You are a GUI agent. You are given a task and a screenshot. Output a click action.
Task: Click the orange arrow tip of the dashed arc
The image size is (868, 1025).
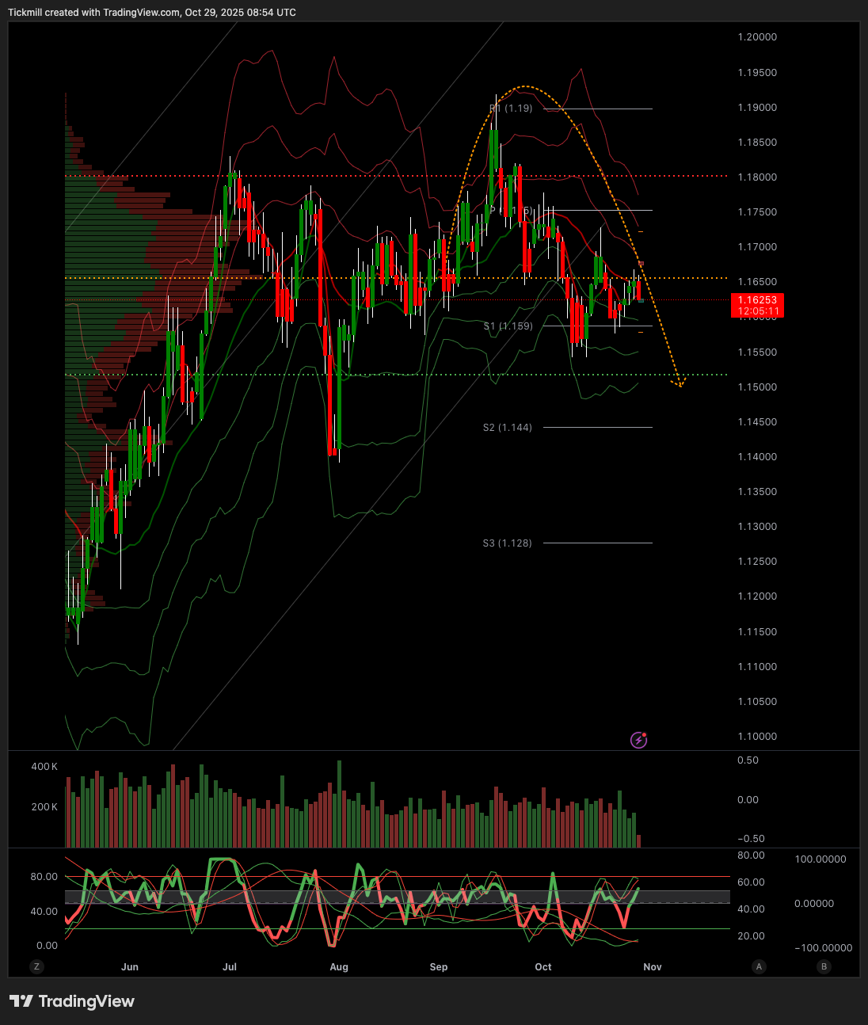coord(680,385)
